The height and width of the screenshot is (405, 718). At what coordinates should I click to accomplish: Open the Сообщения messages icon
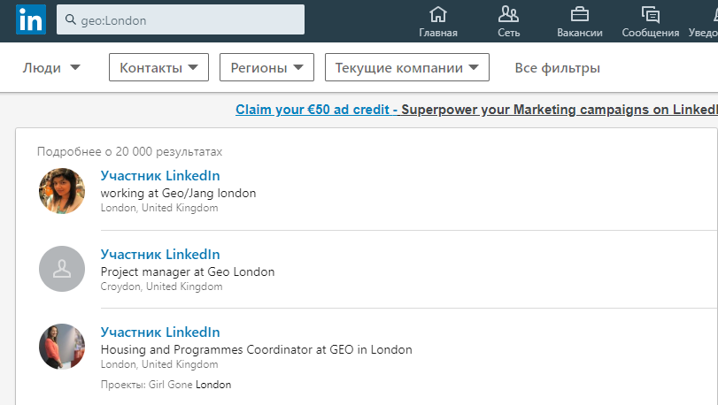pos(651,14)
